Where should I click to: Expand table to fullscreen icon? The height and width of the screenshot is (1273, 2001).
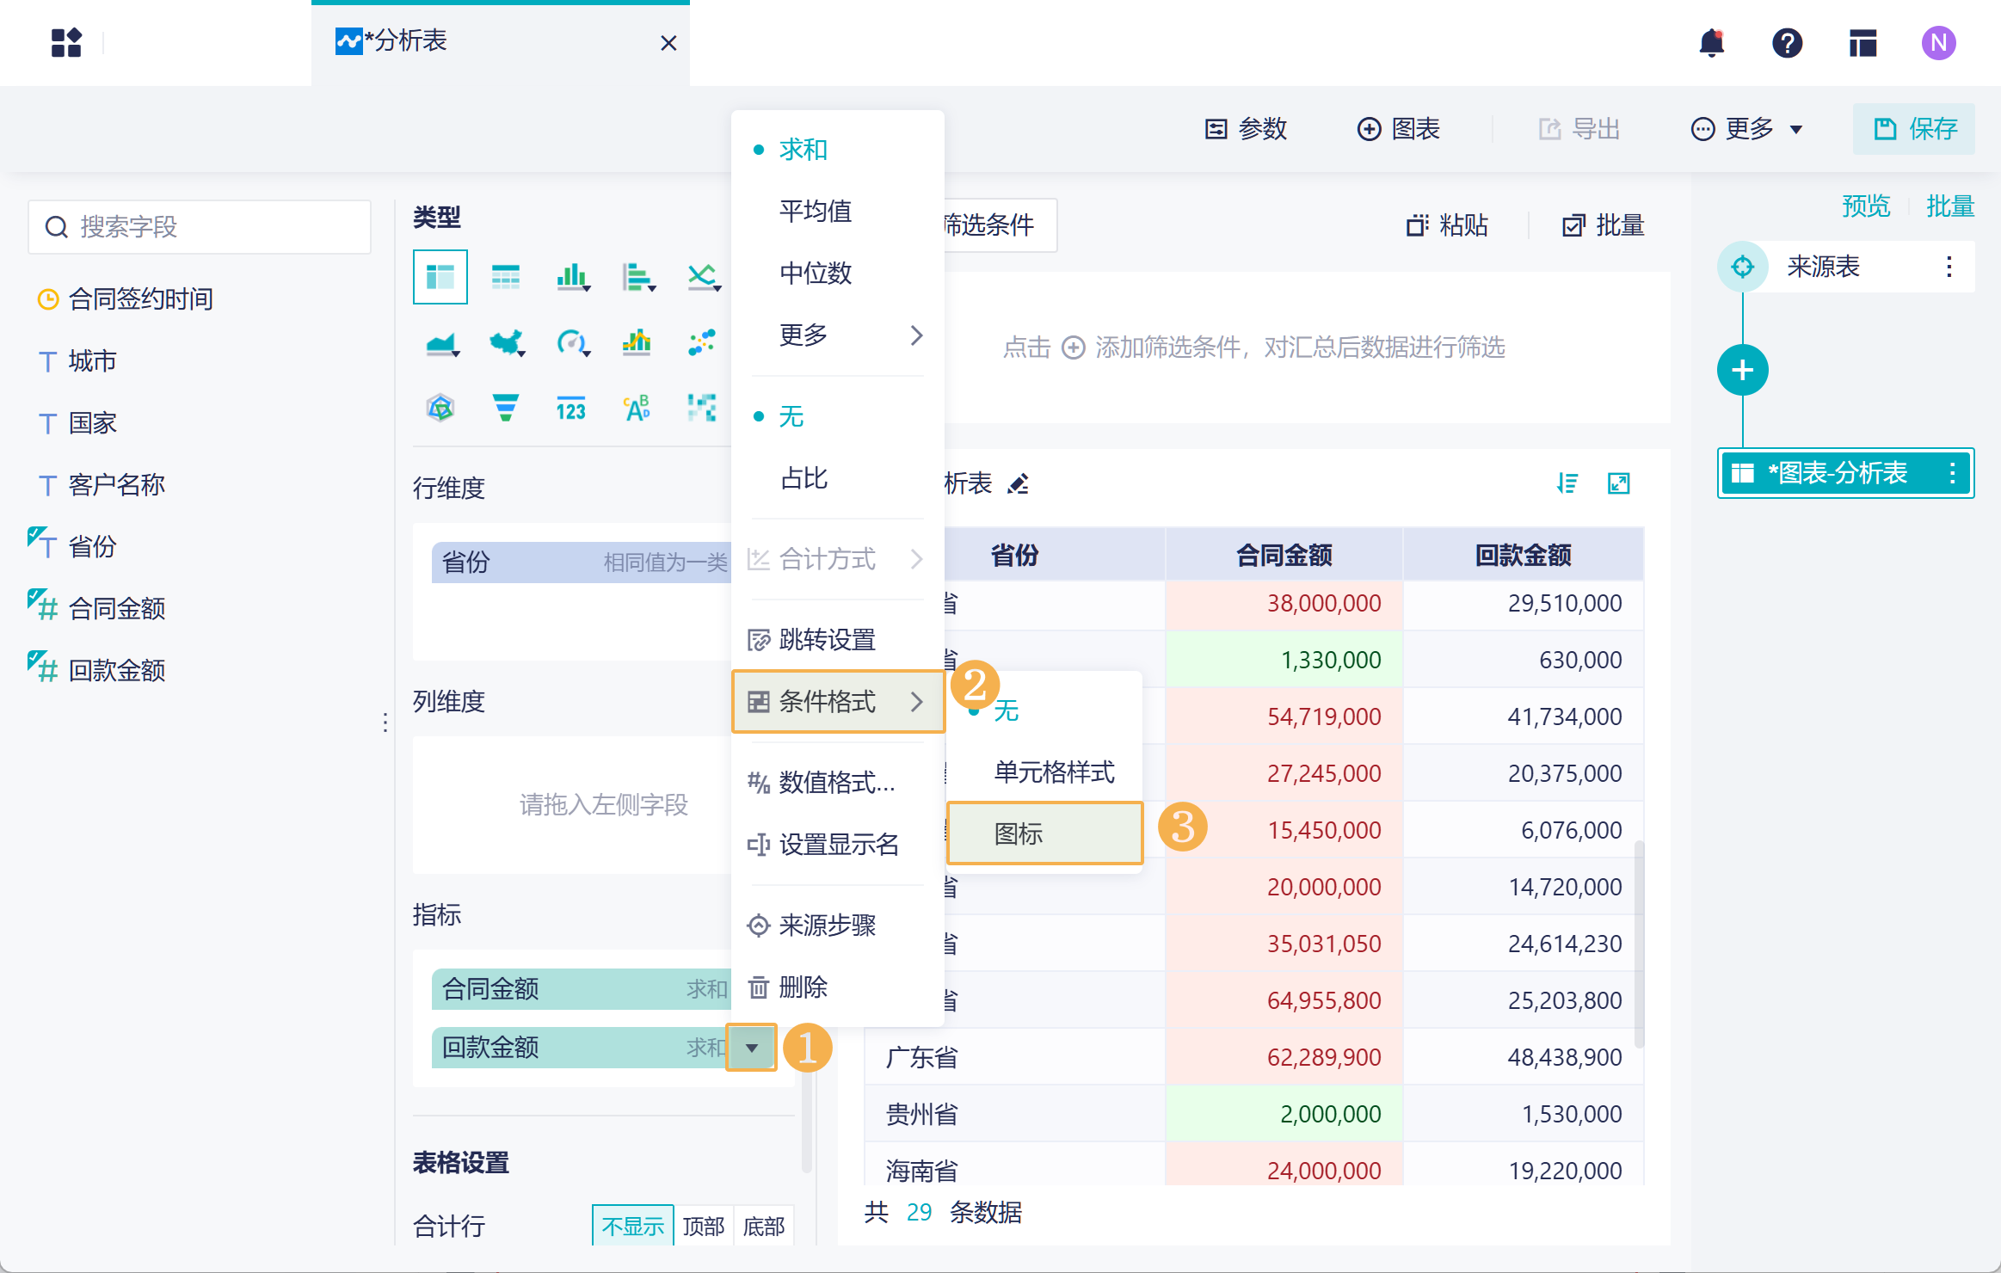pyautogui.click(x=1618, y=483)
